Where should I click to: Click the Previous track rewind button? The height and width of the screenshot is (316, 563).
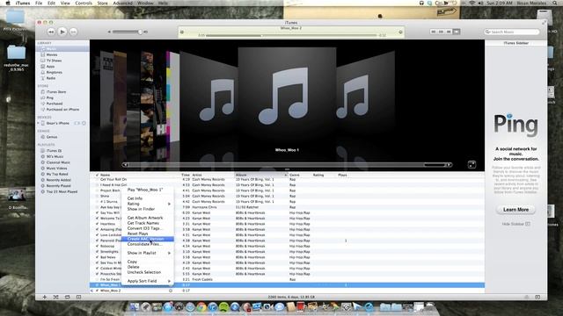point(51,32)
